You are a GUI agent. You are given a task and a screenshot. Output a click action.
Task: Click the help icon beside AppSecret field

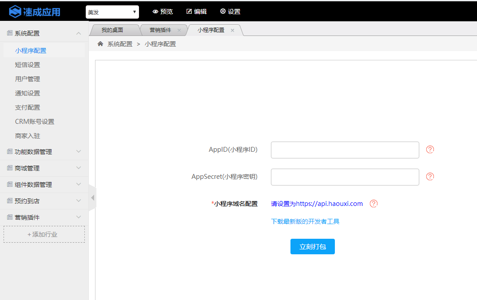point(430,177)
